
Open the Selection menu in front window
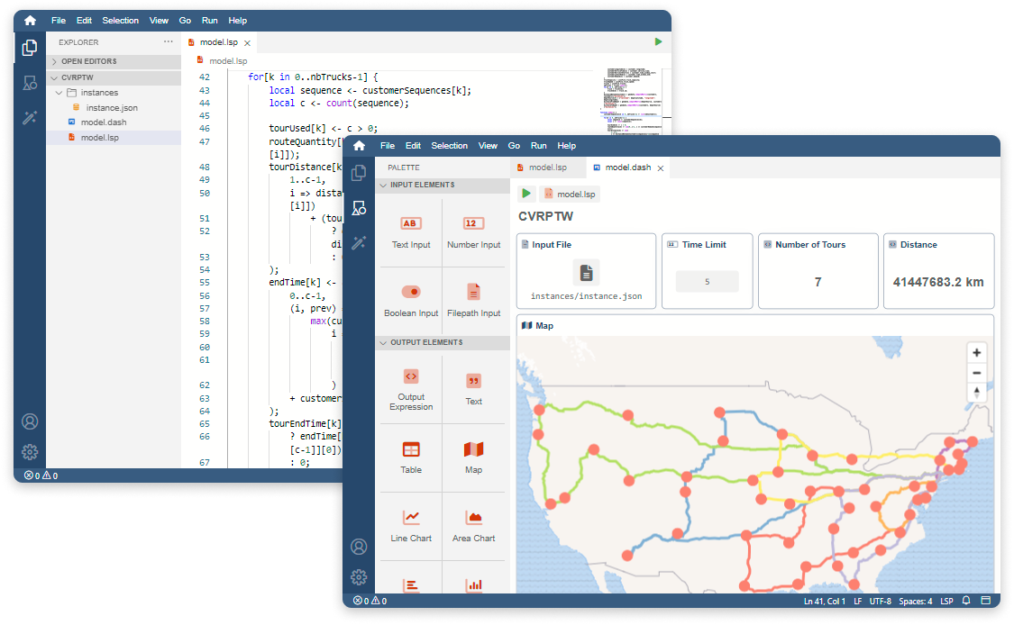[x=449, y=146]
